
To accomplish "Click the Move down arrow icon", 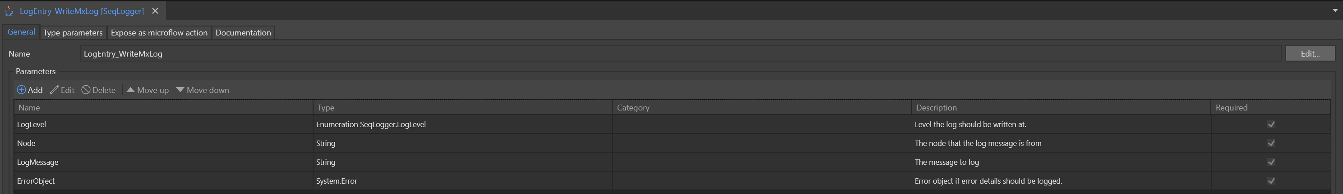I will [180, 90].
